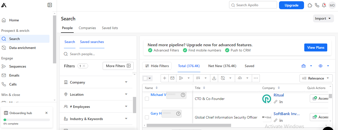Open dropdown arrow next to cloud upload icon
The image size is (338, 130).
tap(247, 78)
